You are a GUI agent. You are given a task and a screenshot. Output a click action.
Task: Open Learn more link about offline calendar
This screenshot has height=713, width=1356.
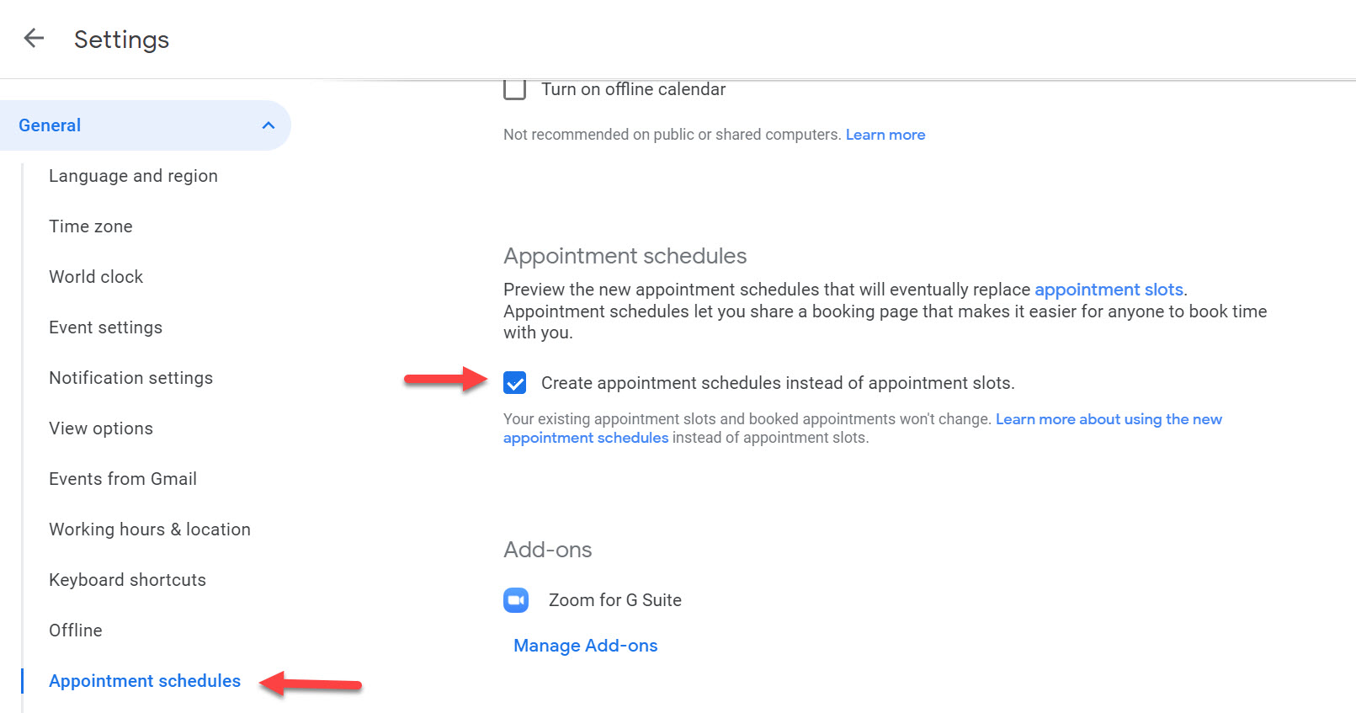point(885,135)
